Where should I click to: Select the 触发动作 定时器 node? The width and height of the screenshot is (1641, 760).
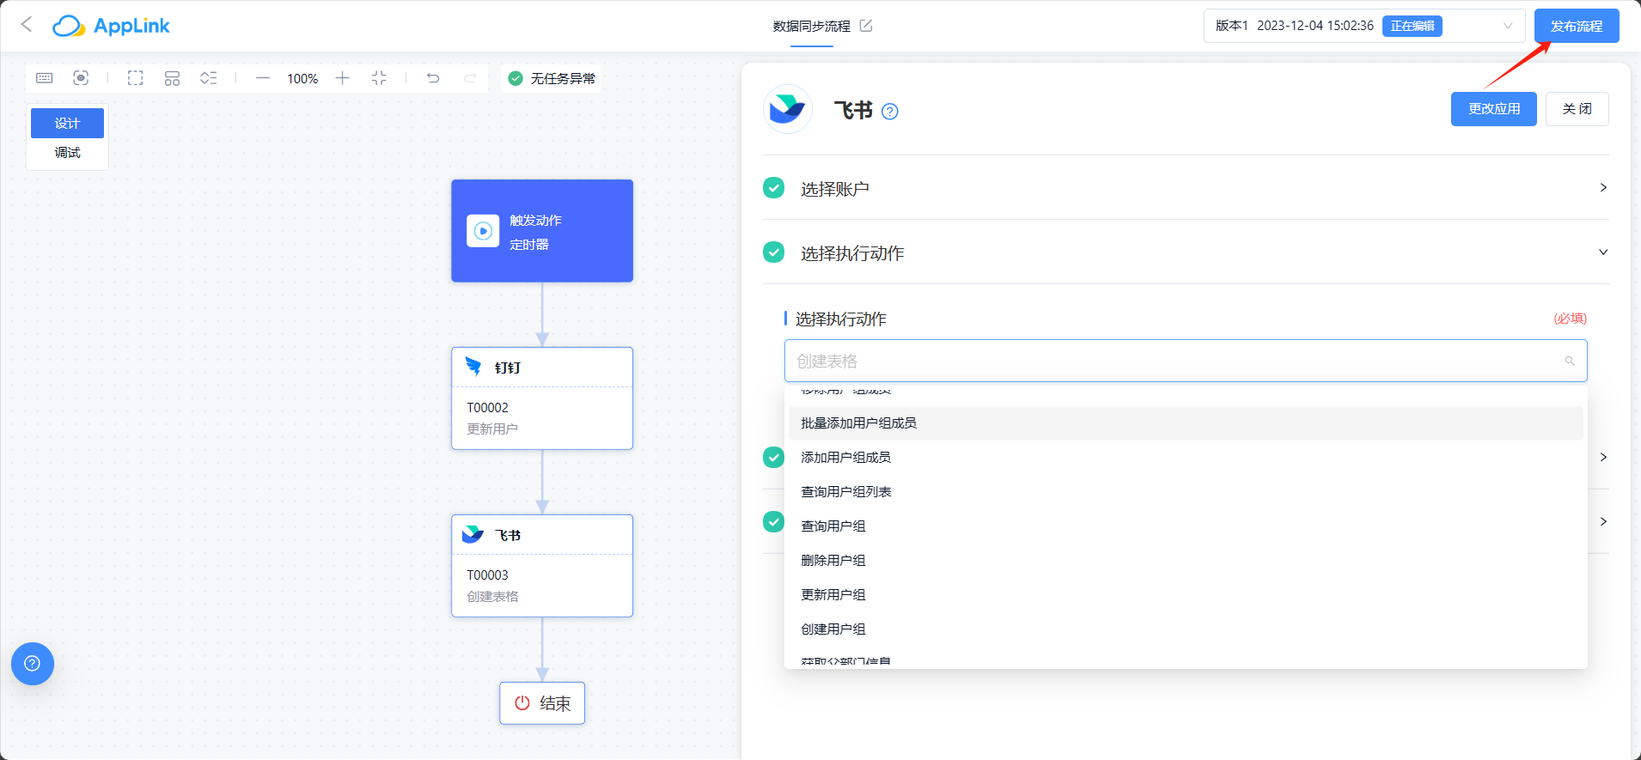[x=542, y=231]
